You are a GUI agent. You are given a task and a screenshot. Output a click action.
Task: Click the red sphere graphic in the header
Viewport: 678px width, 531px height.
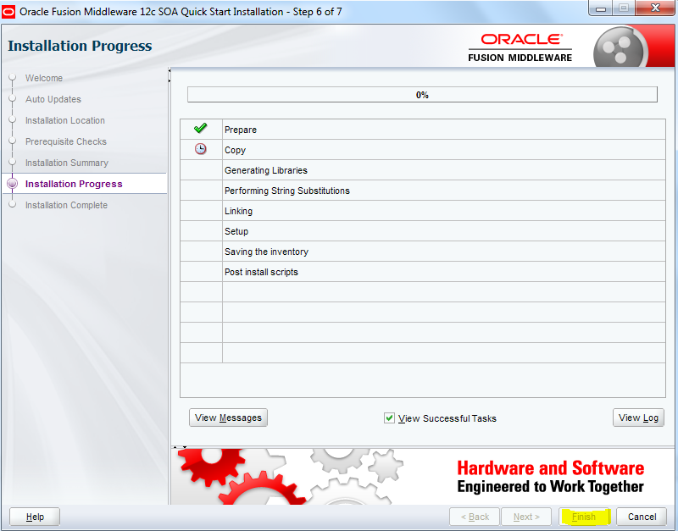pyautogui.click(x=620, y=46)
